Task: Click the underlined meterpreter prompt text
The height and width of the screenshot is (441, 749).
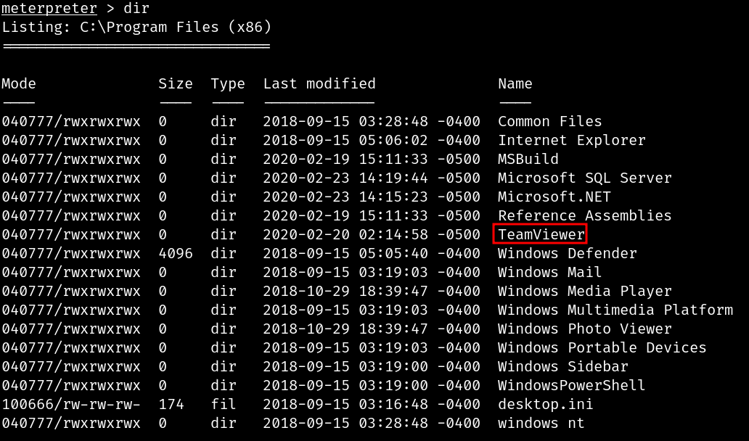Action: point(49,9)
